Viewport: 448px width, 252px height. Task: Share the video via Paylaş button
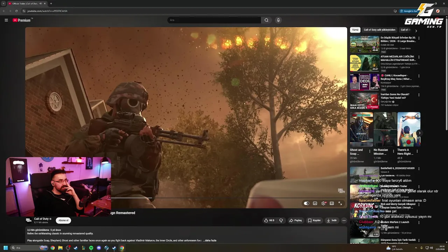click(295, 220)
